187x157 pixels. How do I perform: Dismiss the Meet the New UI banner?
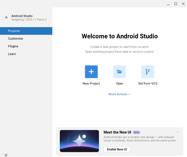178,132
